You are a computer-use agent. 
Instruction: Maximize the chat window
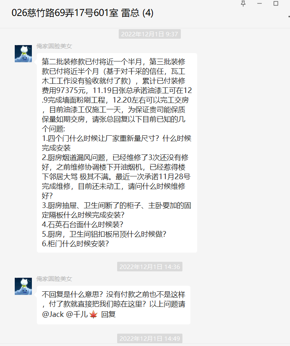(x=276, y=4)
